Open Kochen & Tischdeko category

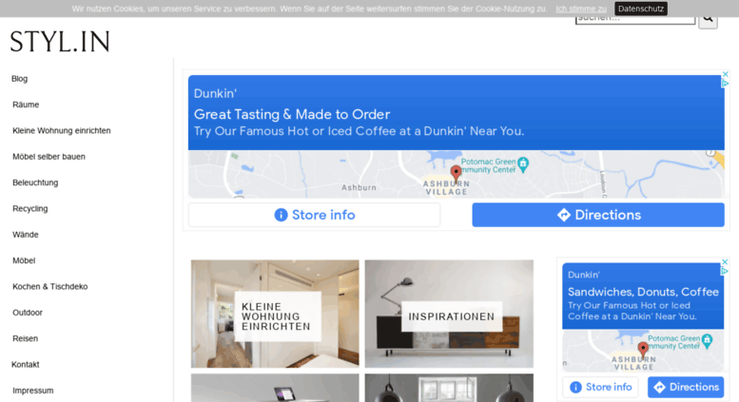50,286
